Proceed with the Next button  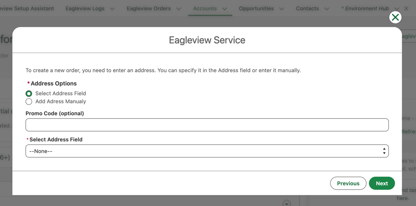382,184
